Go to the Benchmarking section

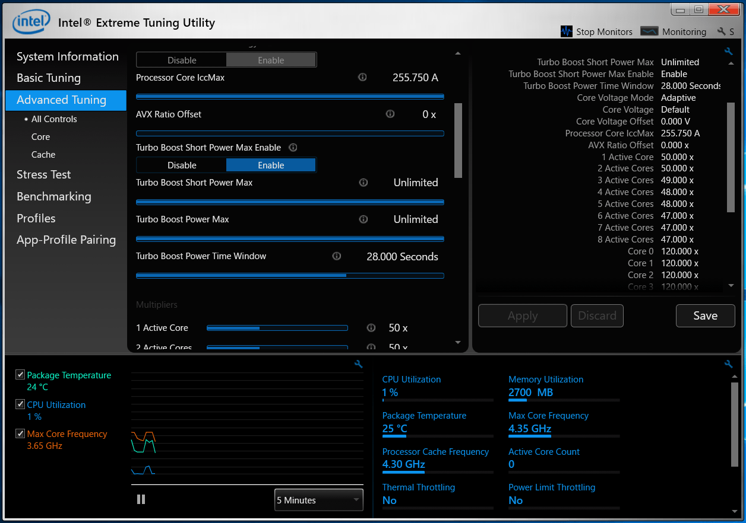53,196
